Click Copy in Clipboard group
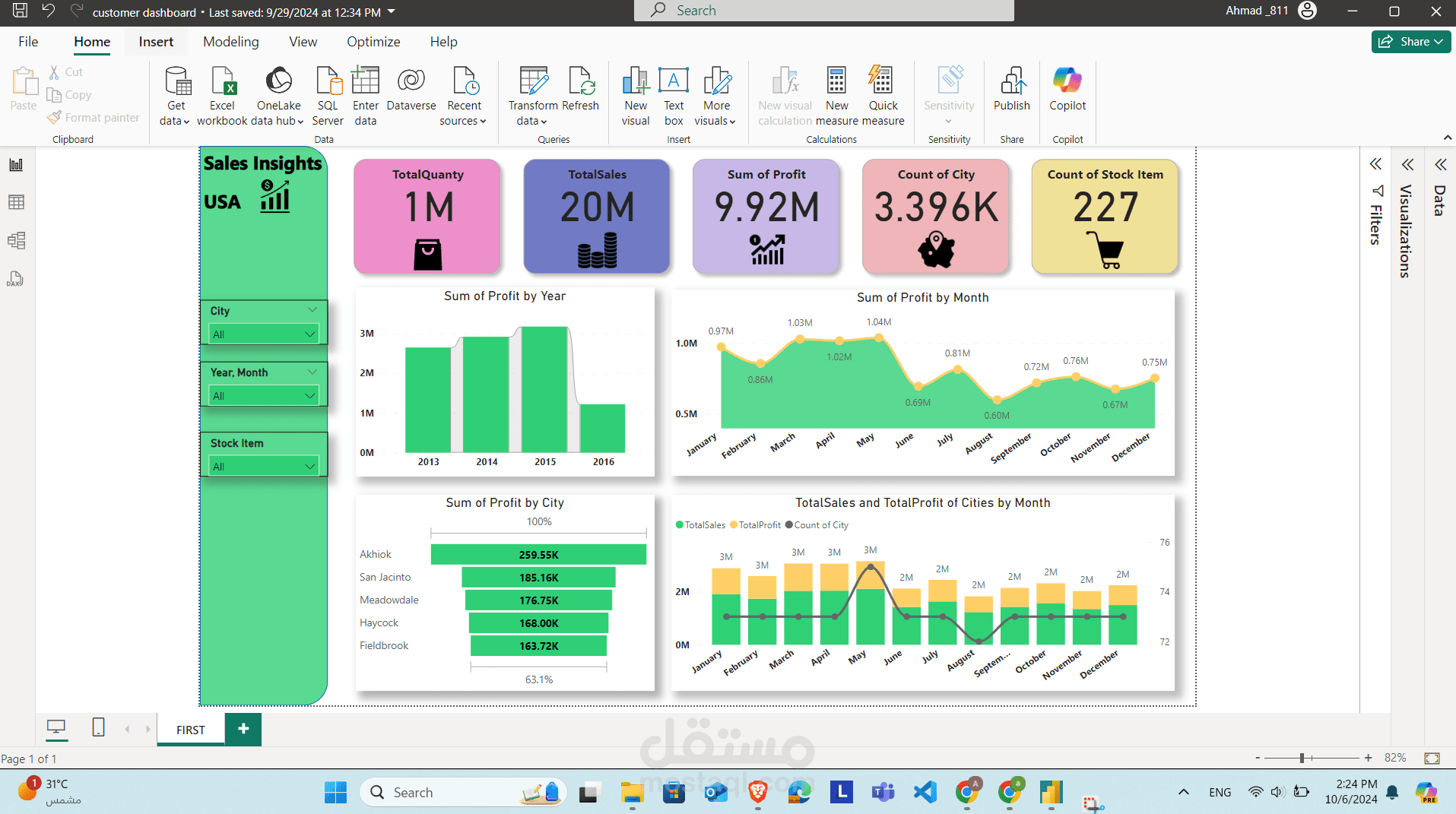Screen dimensions: 1456x814 point(69,95)
